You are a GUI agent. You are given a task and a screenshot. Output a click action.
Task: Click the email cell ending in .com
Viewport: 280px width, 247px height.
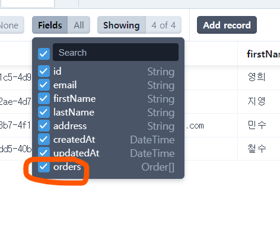pyautogui.click(x=211, y=126)
